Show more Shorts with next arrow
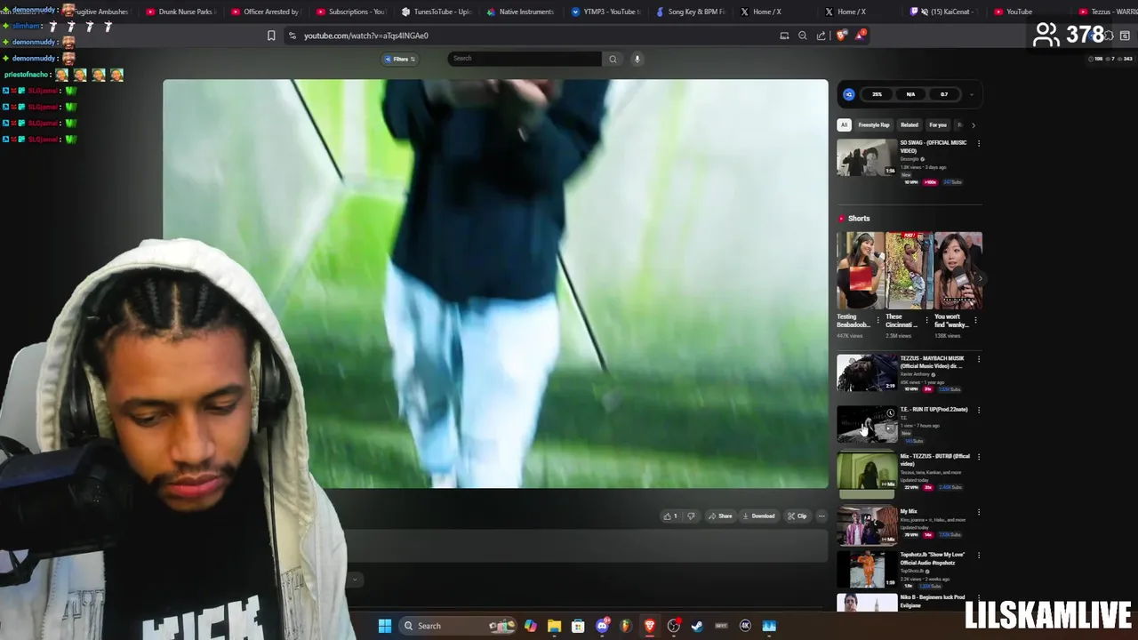The image size is (1138, 640). [979, 277]
